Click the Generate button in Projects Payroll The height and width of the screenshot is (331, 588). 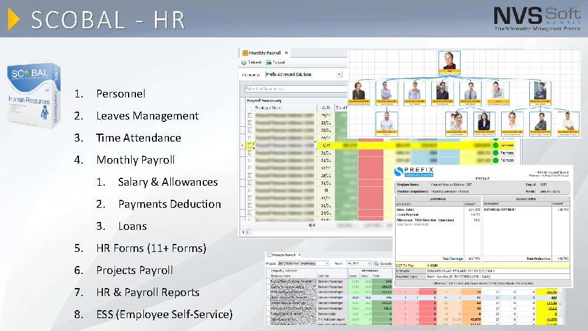[x=382, y=264]
